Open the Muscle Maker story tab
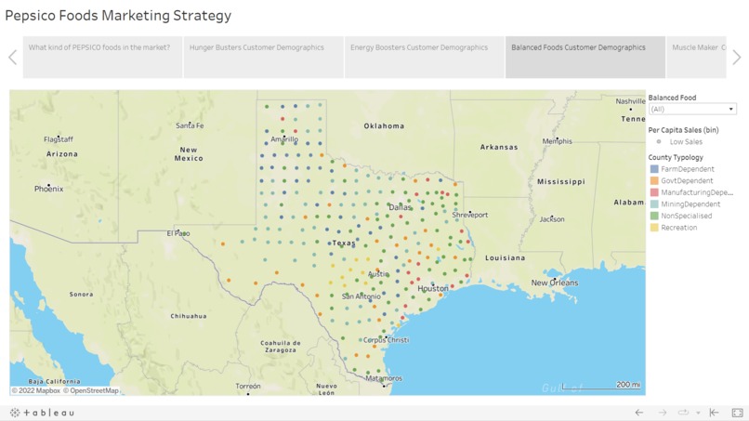Screen dimensions: 749x421 pyautogui.click(x=696, y=58)
